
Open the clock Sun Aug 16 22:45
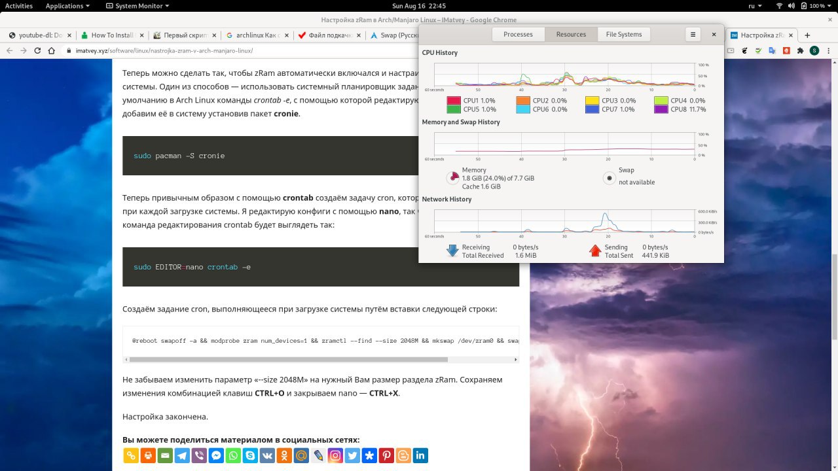[x=419, y=6]
